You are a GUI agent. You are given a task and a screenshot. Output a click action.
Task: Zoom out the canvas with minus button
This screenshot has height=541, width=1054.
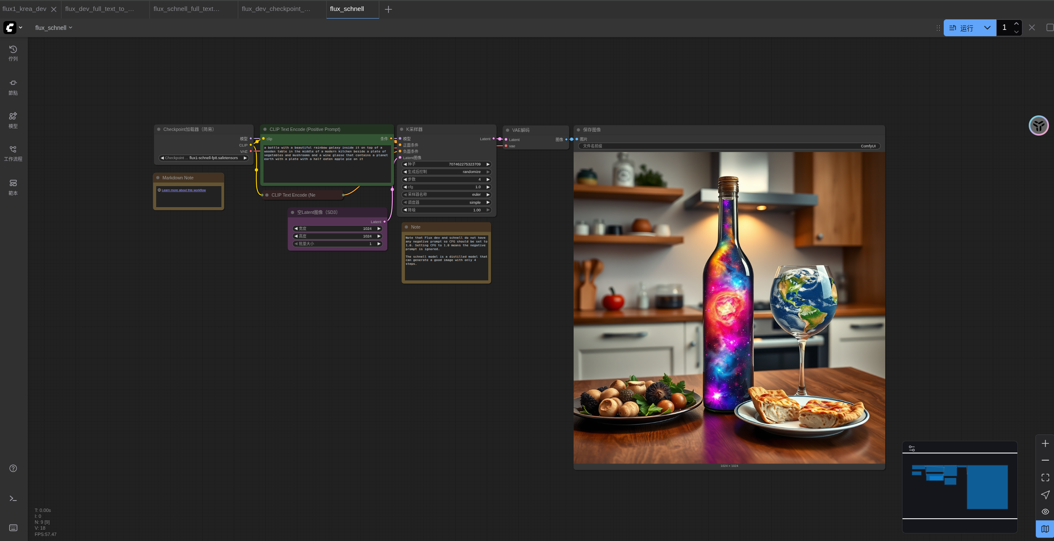pyautogui.click(x=1045, y=460)
